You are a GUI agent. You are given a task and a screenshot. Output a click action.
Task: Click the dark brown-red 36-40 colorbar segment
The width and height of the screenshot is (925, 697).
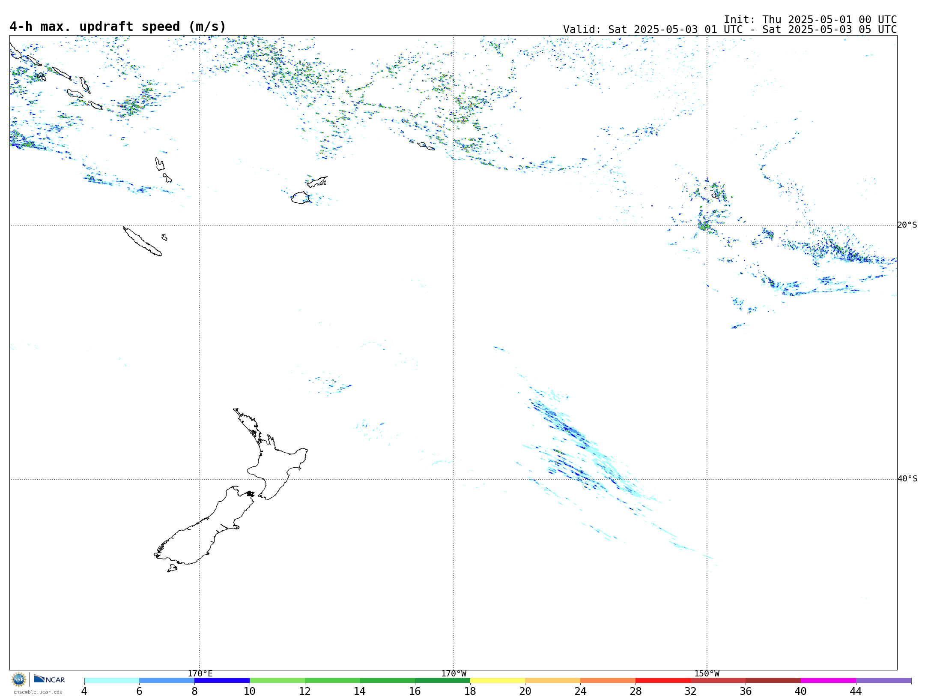[x=773, y=681]
